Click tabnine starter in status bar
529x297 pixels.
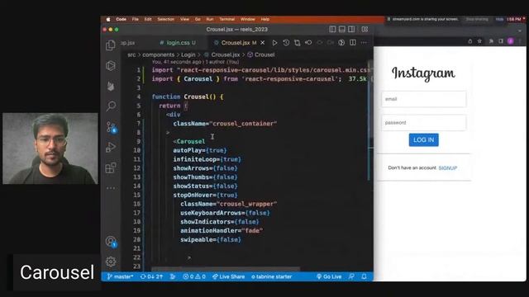(272, 277)
